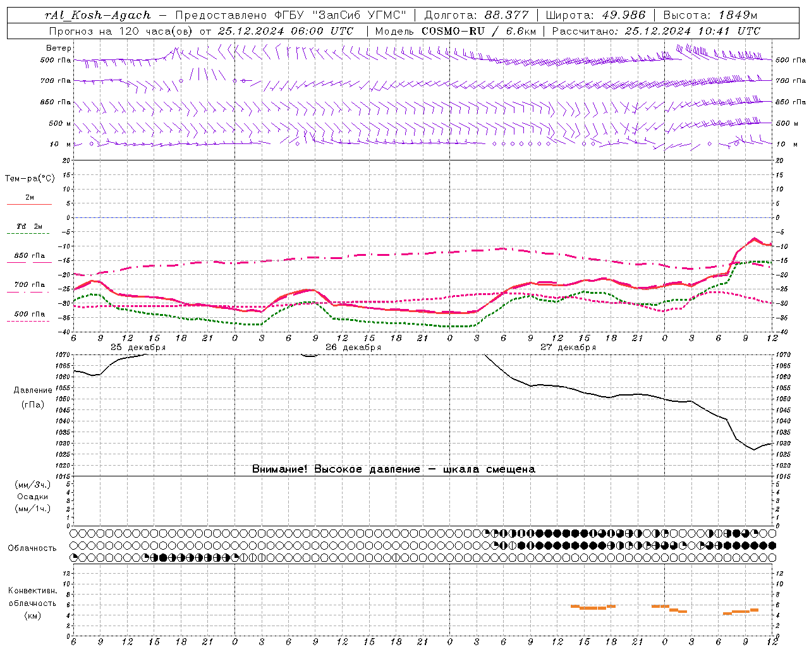Click the Долгота: 88.377 value
809x647 pixels.
pos(476,15)
